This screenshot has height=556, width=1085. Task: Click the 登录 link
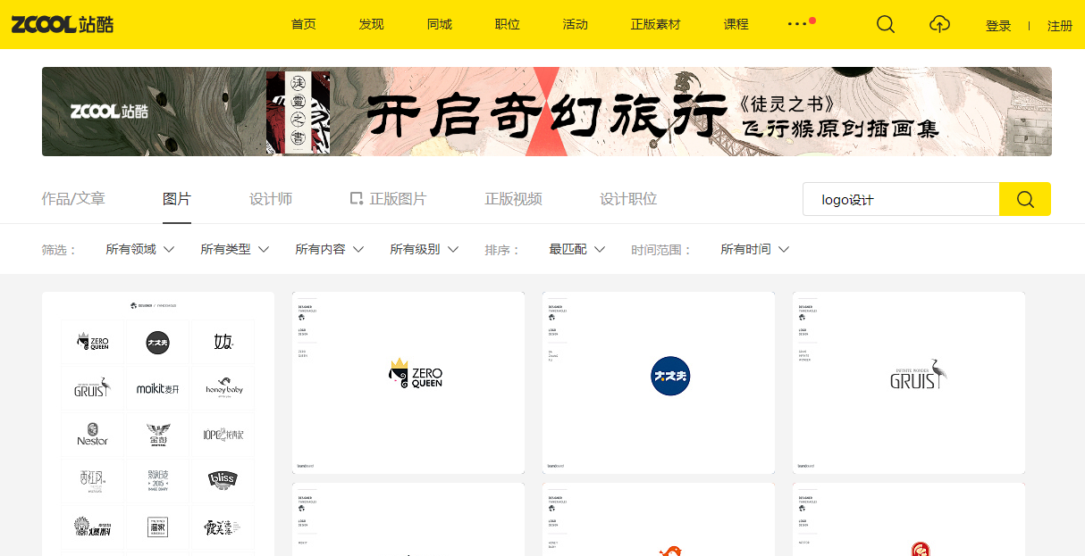(x=998, y=26)
